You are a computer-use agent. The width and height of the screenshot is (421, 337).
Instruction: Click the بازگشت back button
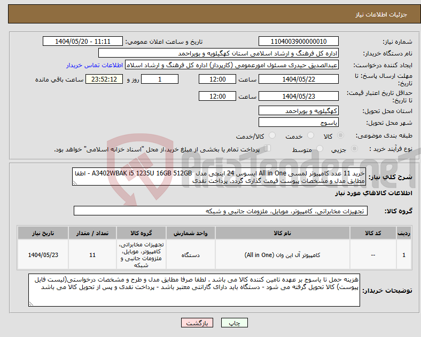(x=197, y=323)
